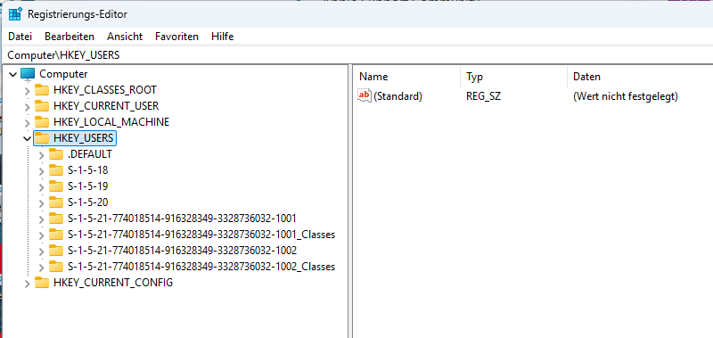
Task: Select the HKEY_CLASSES_ROOT key label
Action: (105, 89)
